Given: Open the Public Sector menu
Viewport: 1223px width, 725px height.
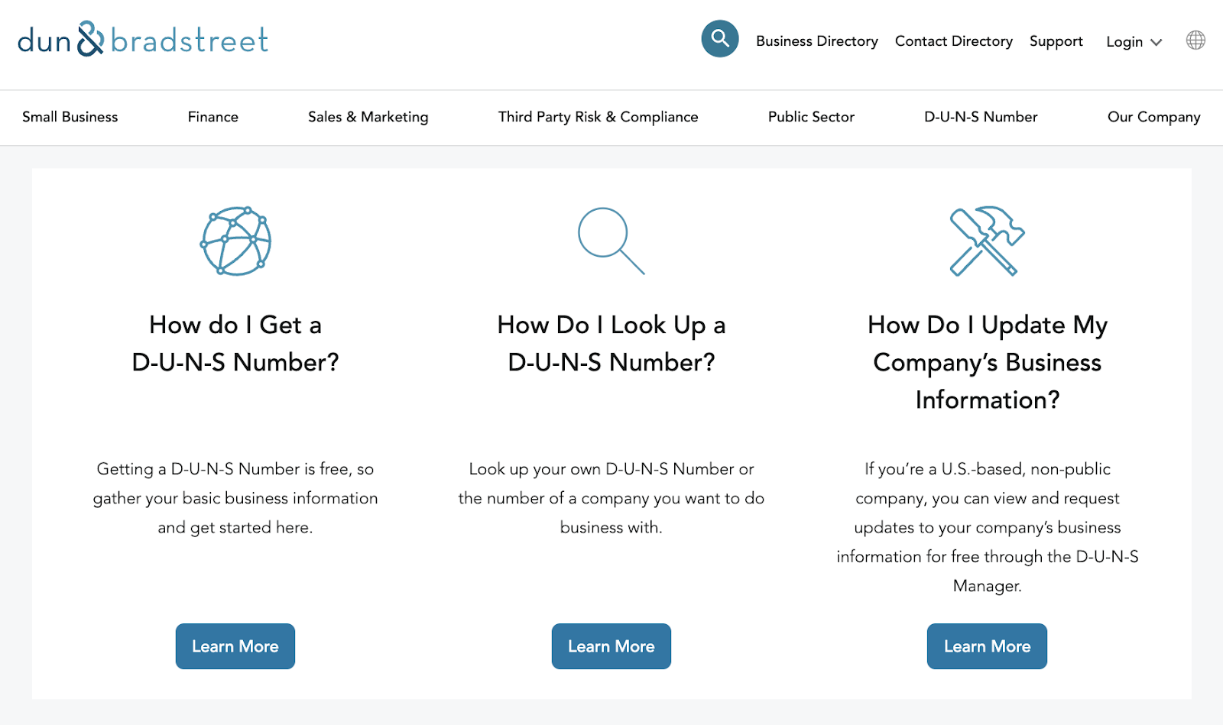Looking at the screenshot, I should [811, 117].
